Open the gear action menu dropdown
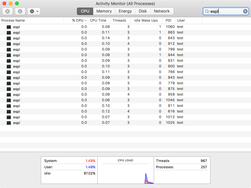Viewport: 251px width, 188px height. click(34, 11)
